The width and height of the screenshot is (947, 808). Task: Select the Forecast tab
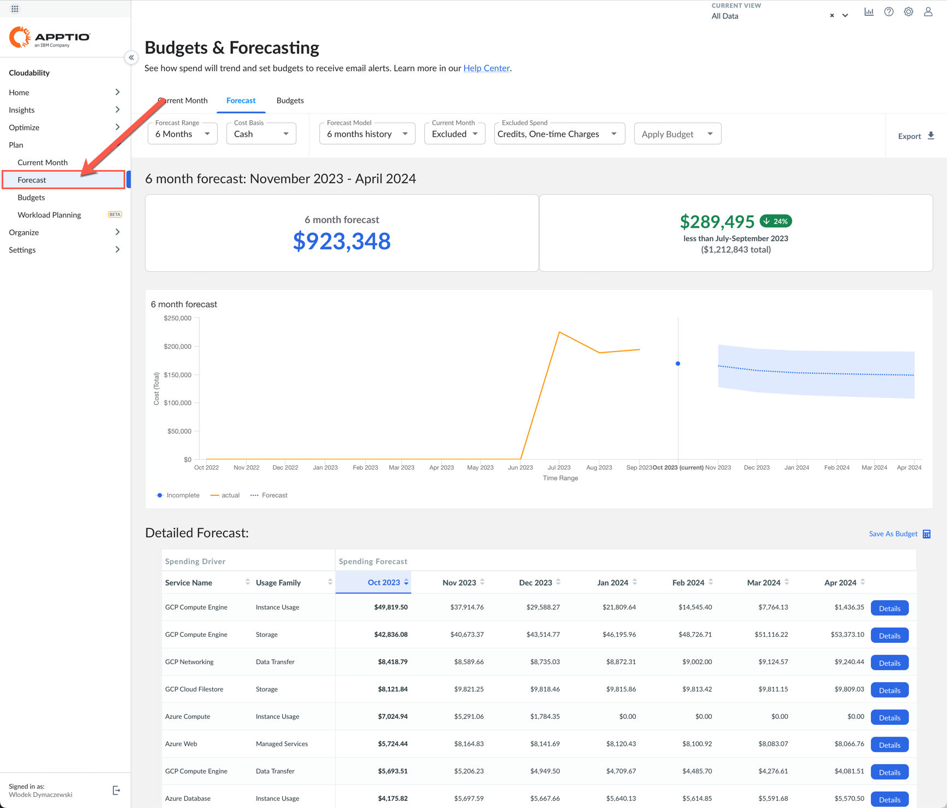click(x=241, y=101)
